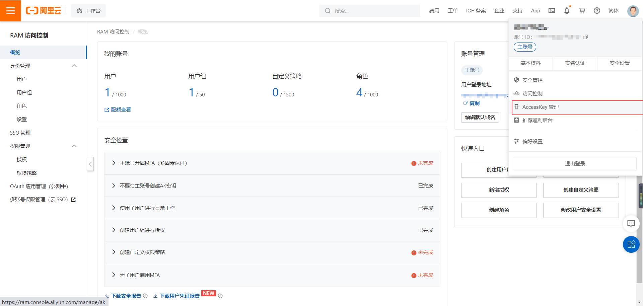Click the 创建角色 button
Viewport: 643px width, 306px height.
[499, 210]
